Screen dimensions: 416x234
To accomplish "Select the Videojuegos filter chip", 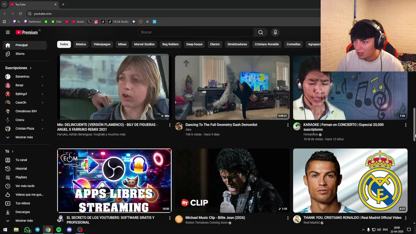I will point(102,44).
